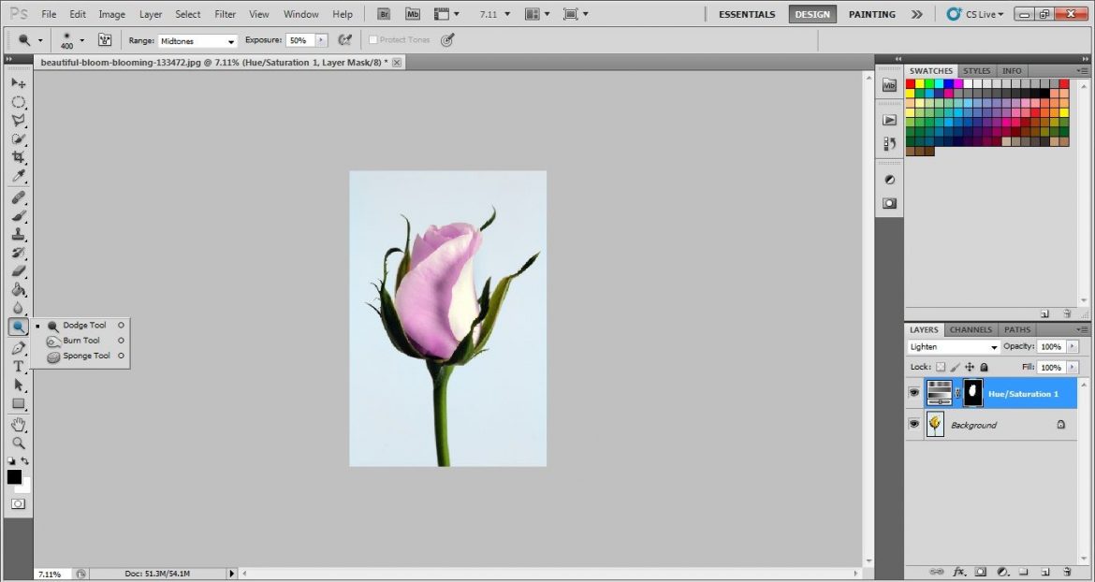Choose Burn Tool from flyout

81,341
